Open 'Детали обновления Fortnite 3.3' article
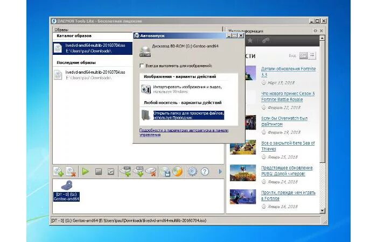The width and height of the screenshot is (377, 242). pos(288,72)
